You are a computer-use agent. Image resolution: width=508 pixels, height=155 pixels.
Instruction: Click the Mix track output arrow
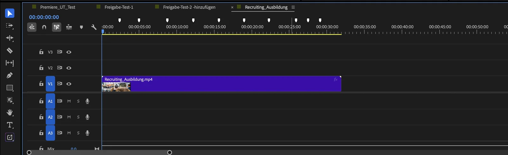point(97,149)
